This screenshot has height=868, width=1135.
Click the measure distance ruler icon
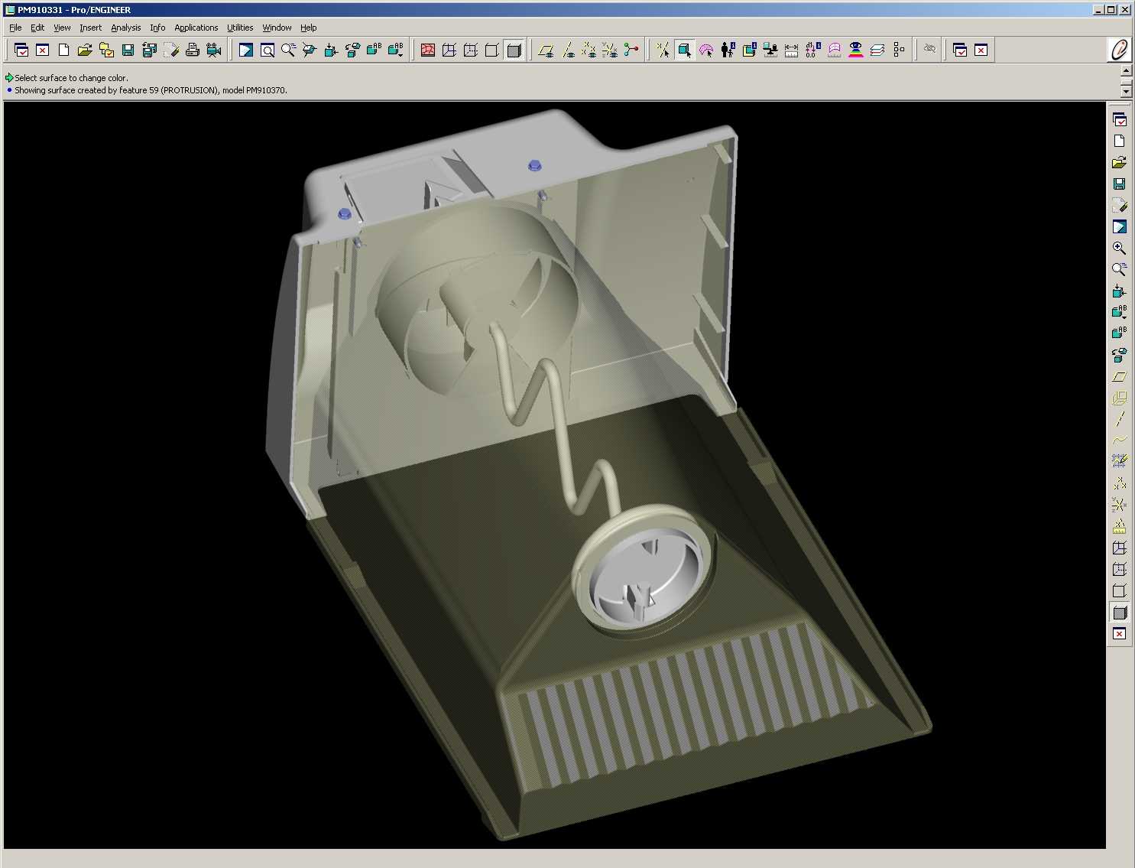point(792,50)
